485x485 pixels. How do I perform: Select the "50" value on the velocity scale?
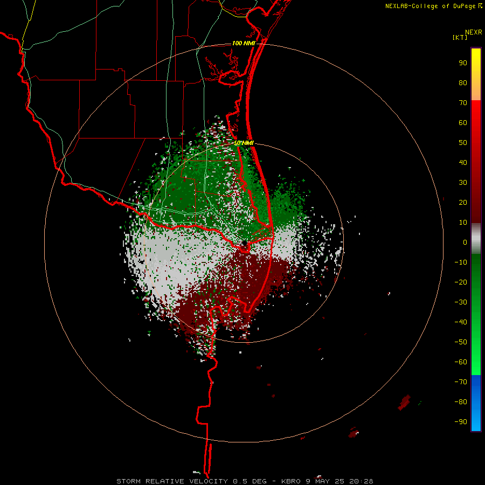463,143
